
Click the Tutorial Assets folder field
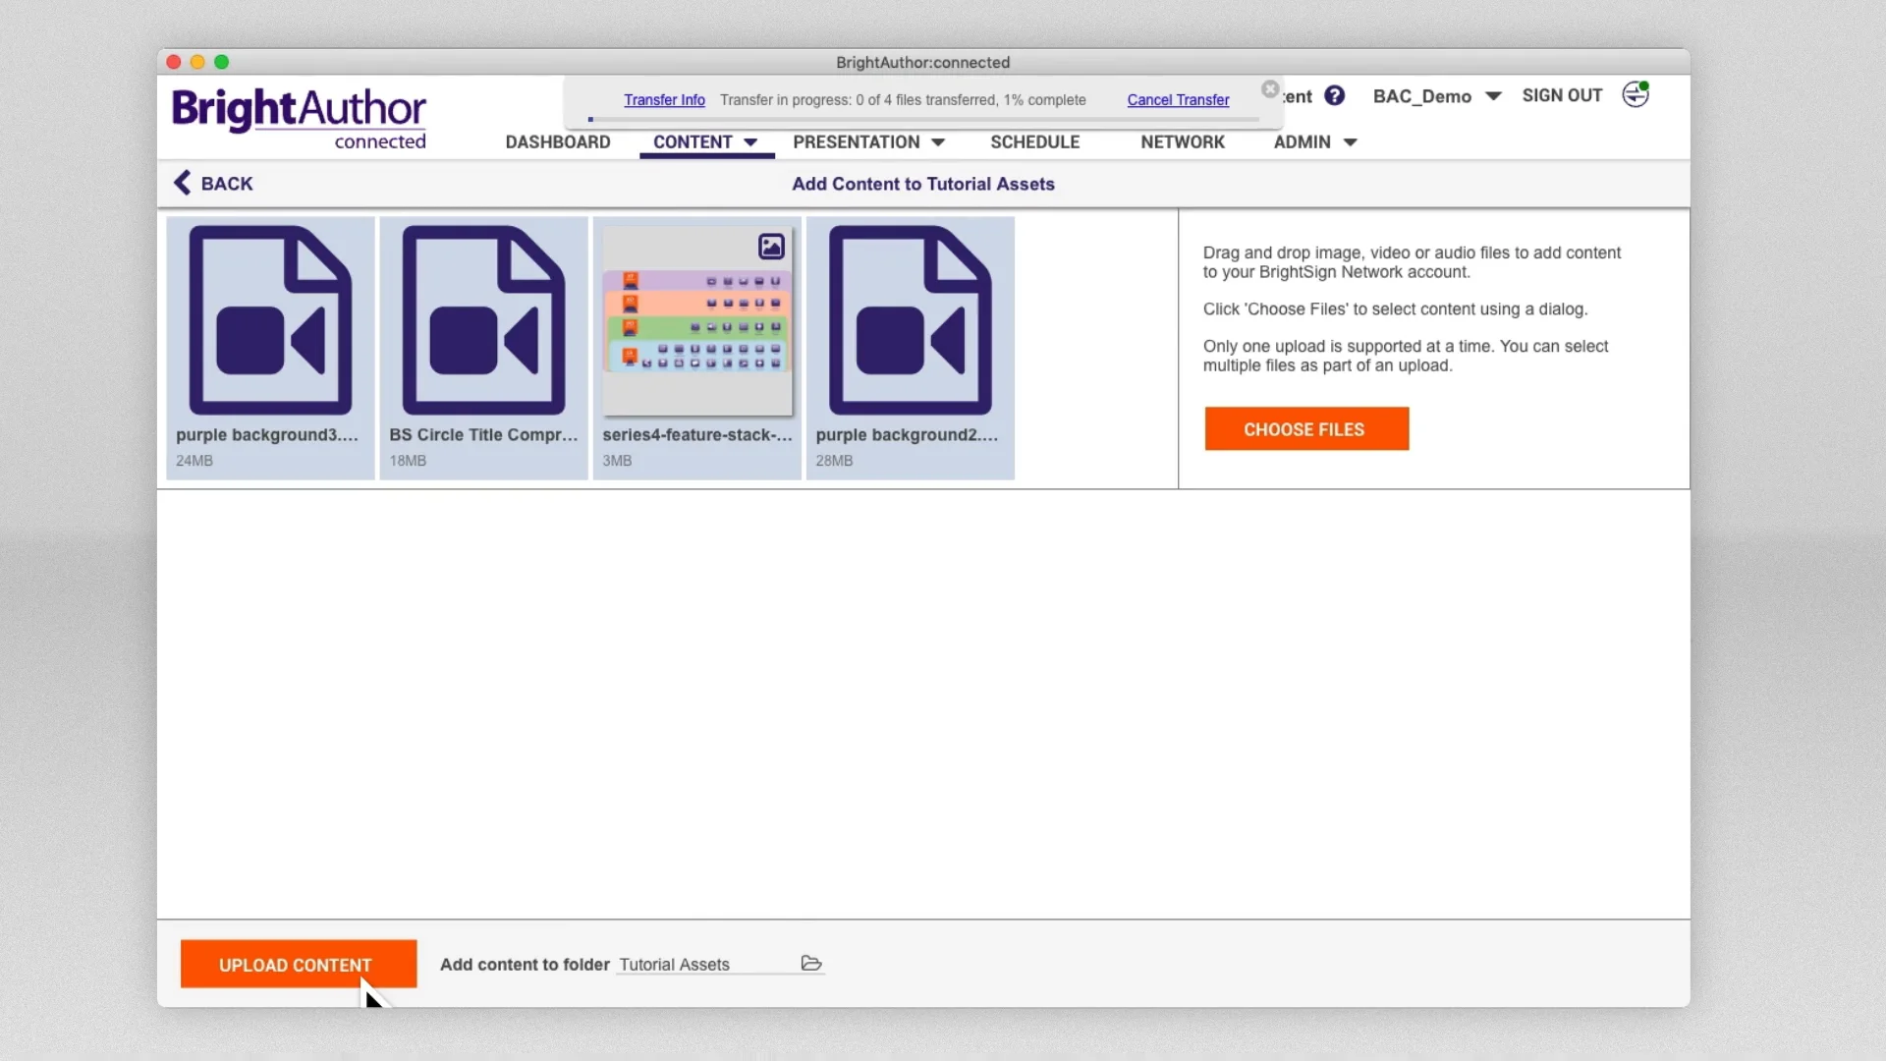[x=720, y=964]
